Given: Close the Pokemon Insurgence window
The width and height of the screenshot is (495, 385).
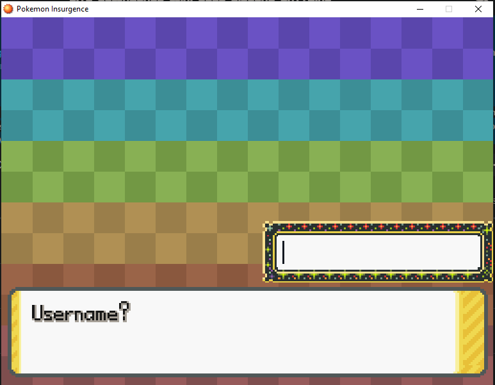Looking at the screenshot, I should [x=478, y=9].
